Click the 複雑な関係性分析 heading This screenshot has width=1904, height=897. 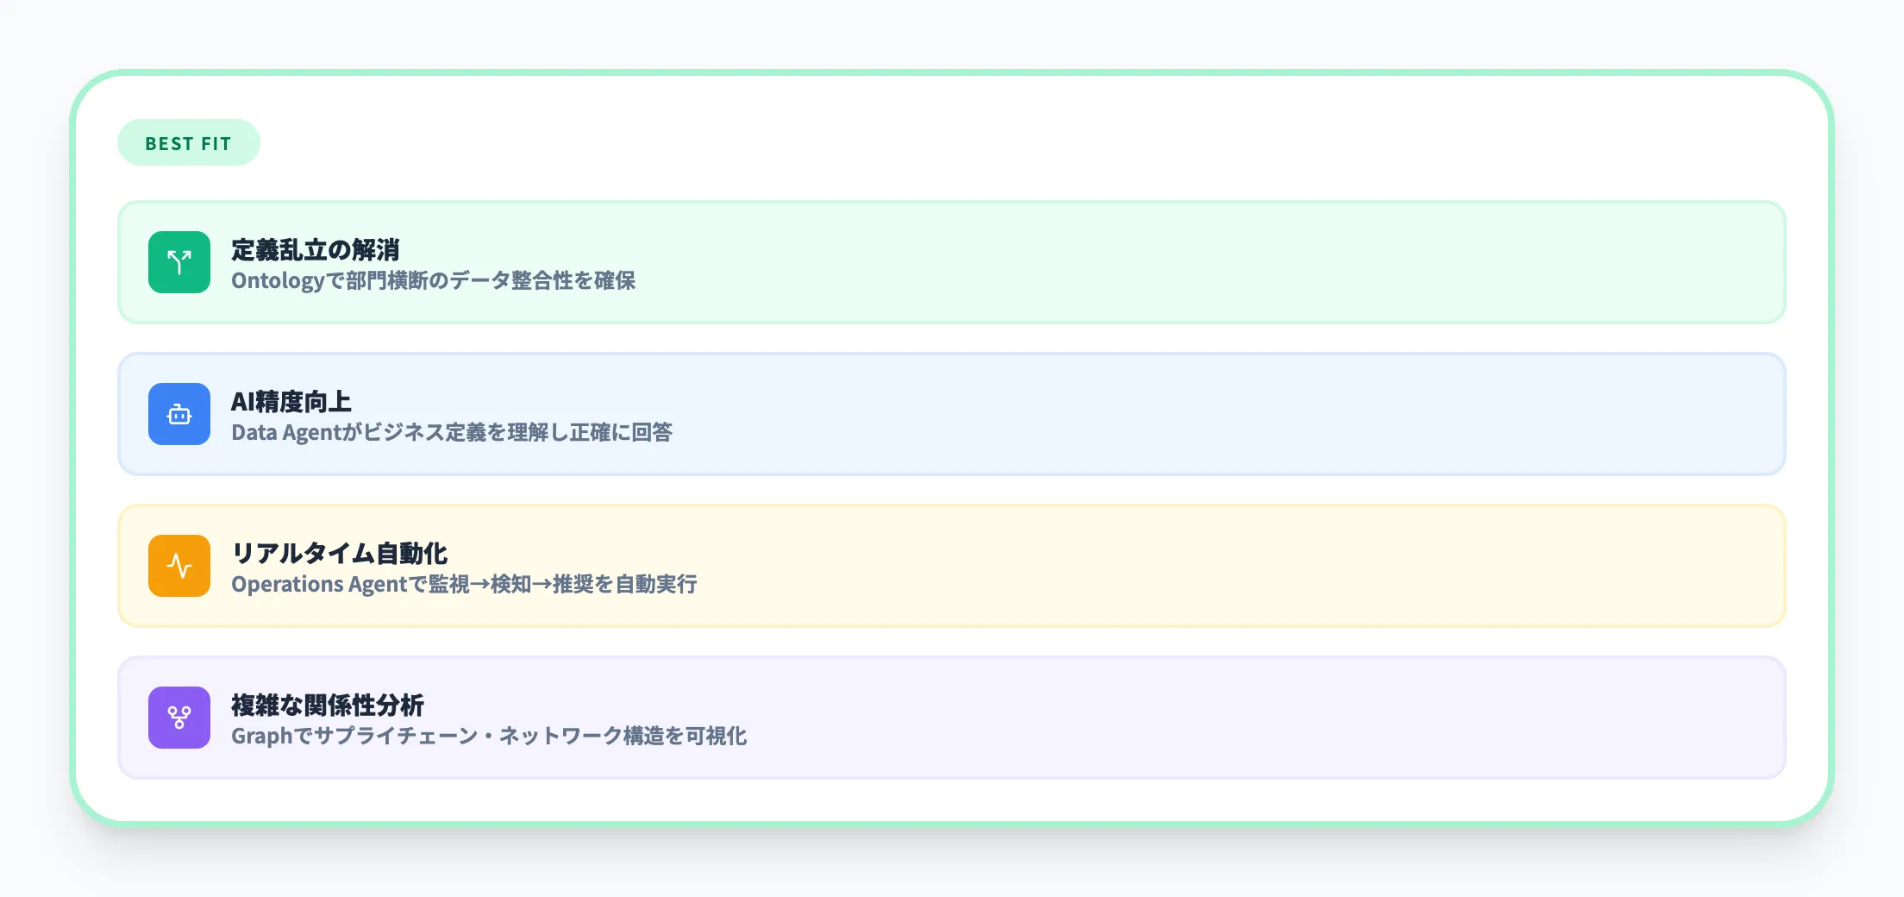tap(328, 705)
